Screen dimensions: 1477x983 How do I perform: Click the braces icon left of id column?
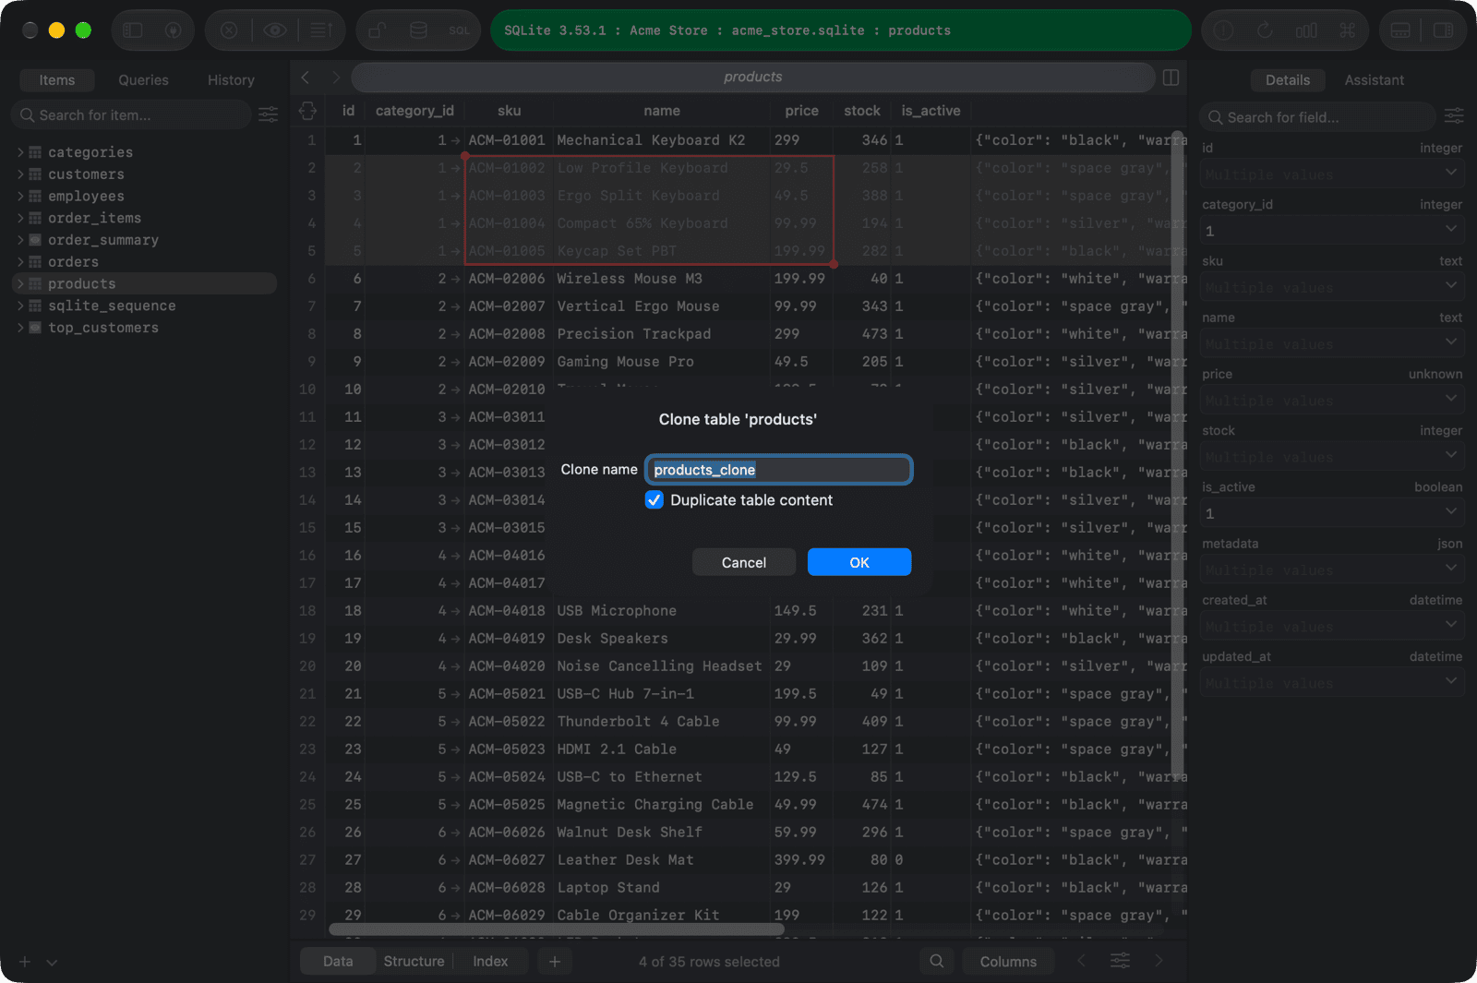pyautogui.click(x=307, y=111)
